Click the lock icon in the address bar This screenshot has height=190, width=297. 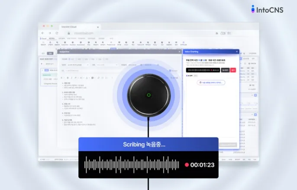[69, 33]
